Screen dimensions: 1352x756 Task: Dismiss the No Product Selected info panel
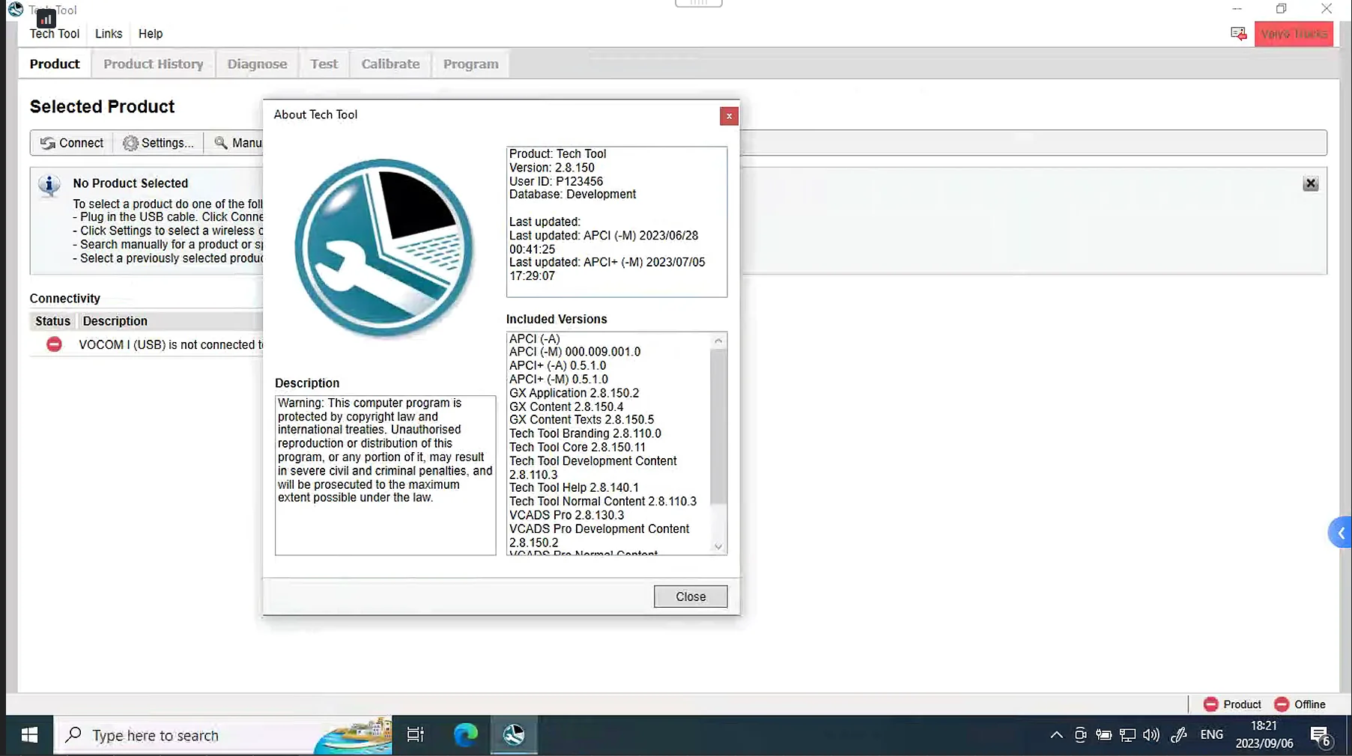pyautogui.click(x=1310, y=184)
